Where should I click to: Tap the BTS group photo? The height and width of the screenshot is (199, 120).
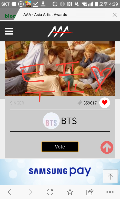60,68
